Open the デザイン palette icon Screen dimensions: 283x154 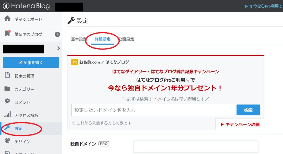pos(7,141)
